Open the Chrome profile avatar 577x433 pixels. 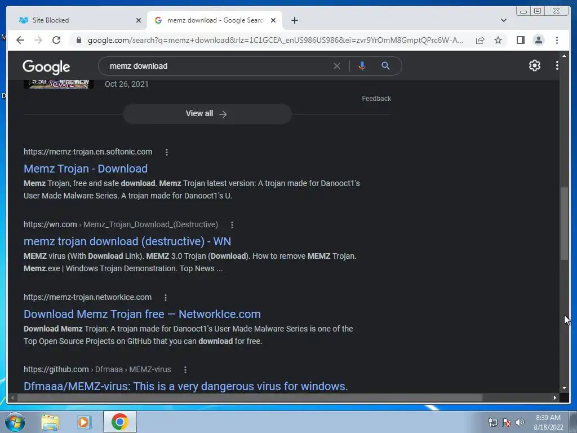[x=538, y=40]
